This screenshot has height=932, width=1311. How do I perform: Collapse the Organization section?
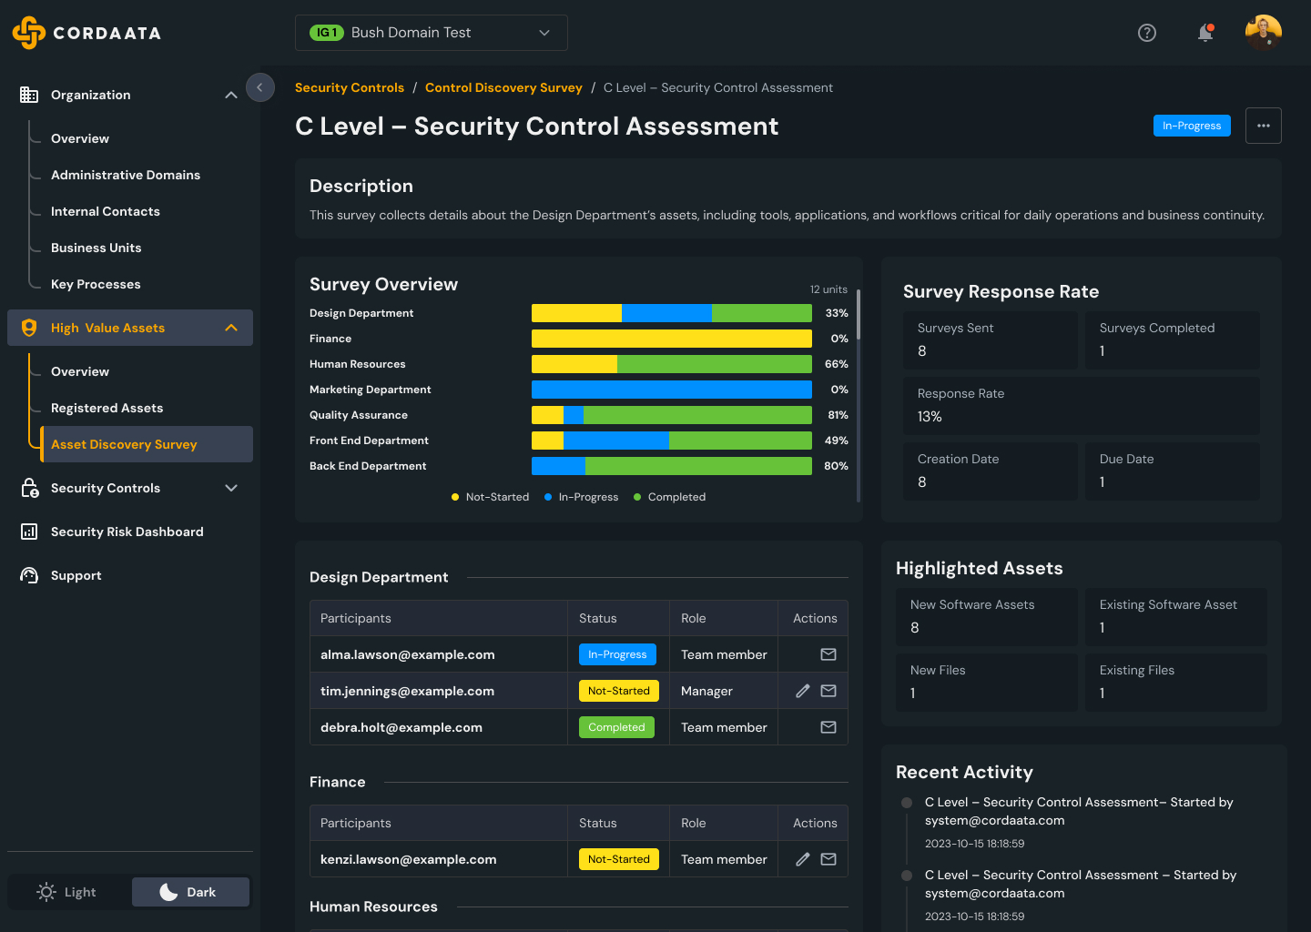(x=230, y=95)
